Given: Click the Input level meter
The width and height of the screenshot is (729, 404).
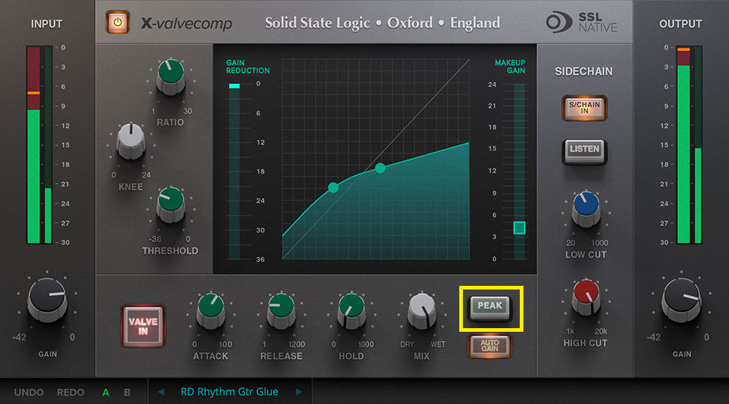Looking at the screenshot, I should pyautogui.click(x=39, y=144).
